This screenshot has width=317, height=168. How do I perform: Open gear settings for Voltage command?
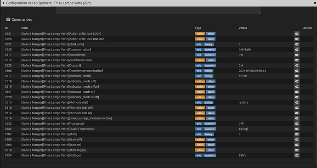pyautogui.click(x=297, y=156)
